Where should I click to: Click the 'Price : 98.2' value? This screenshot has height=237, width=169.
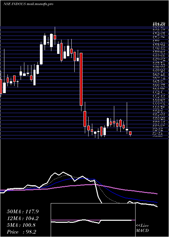21,232
